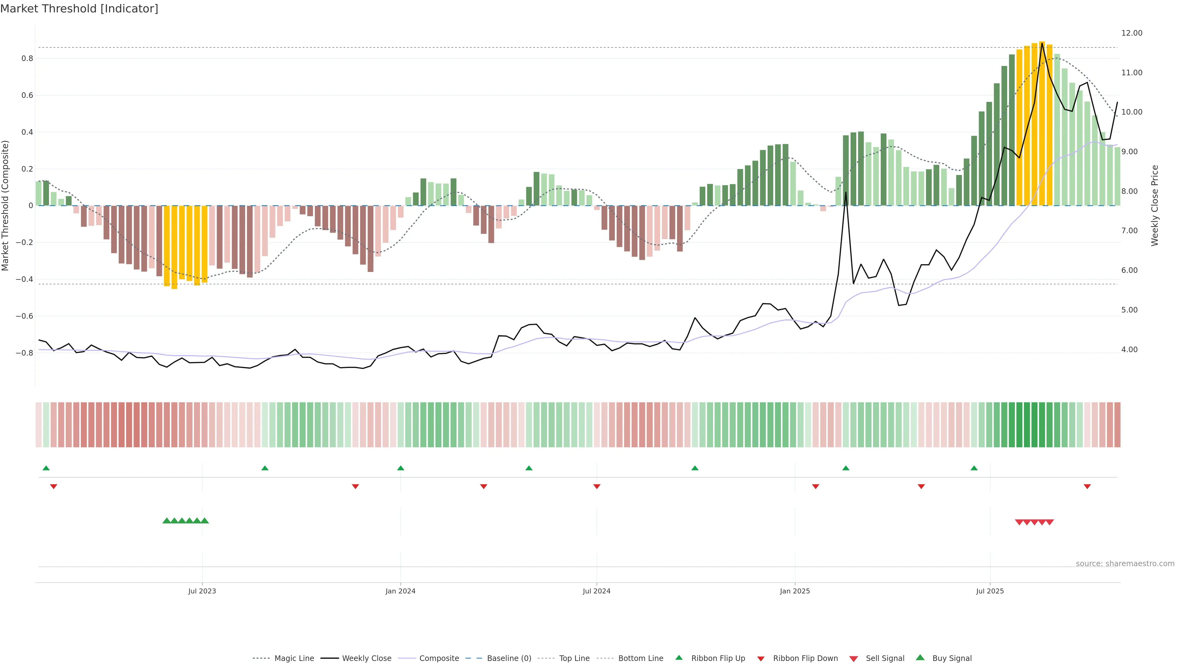This screenshot has width=1190, height=669.
Task: Toggle the Top Line legend entry
Action: [574, 658]
